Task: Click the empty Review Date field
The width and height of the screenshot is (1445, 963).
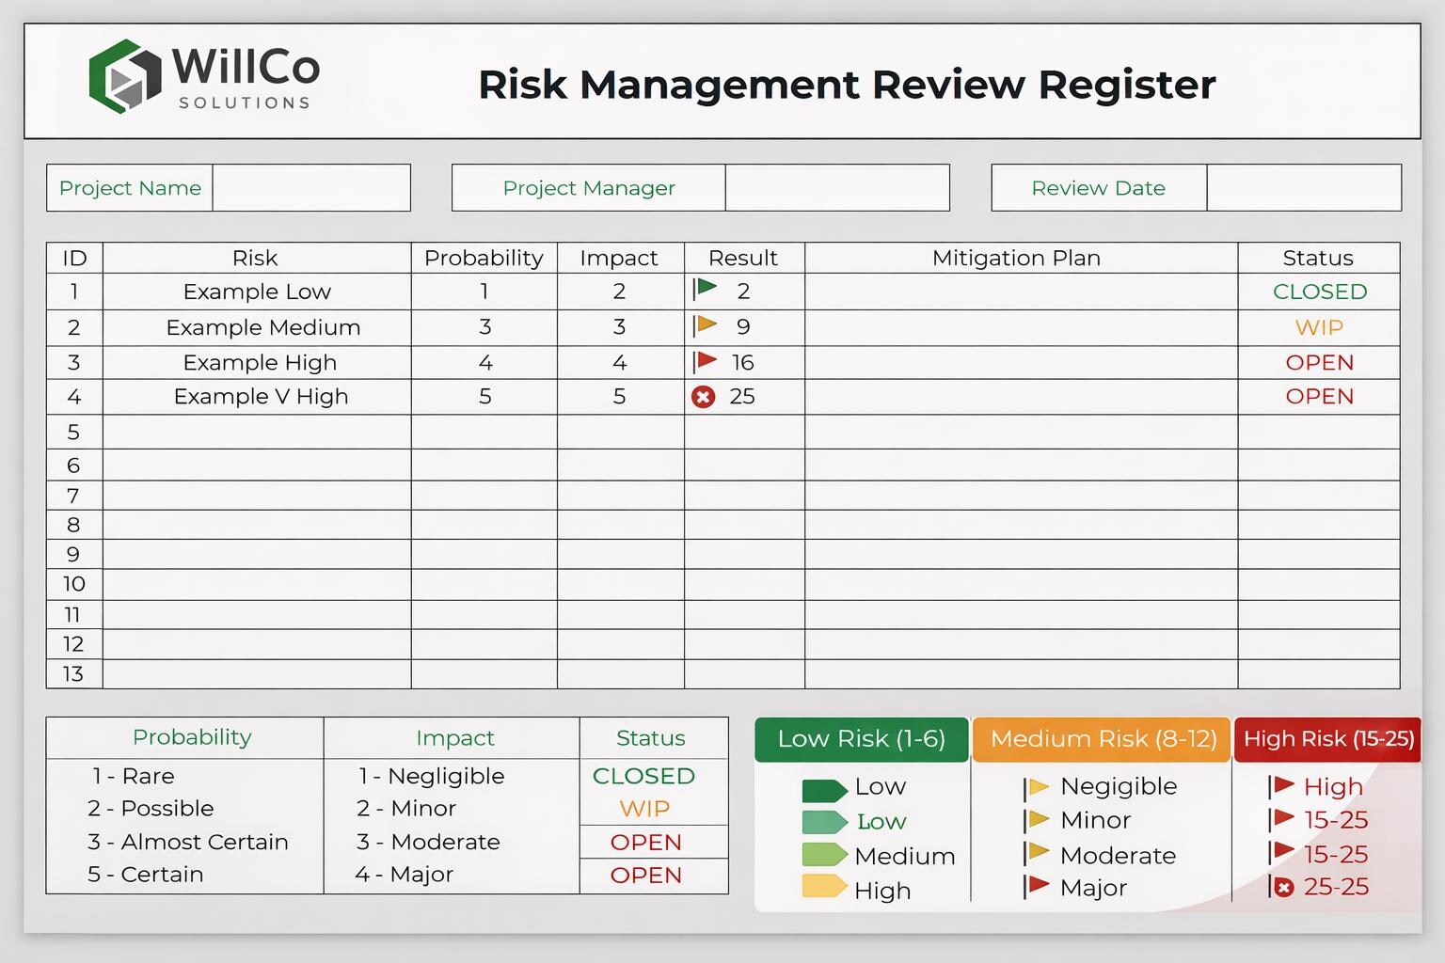Action: click(1304, 188)
